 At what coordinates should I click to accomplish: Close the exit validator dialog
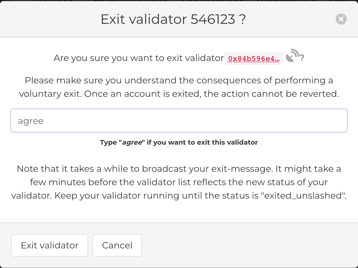click(341, 19)
